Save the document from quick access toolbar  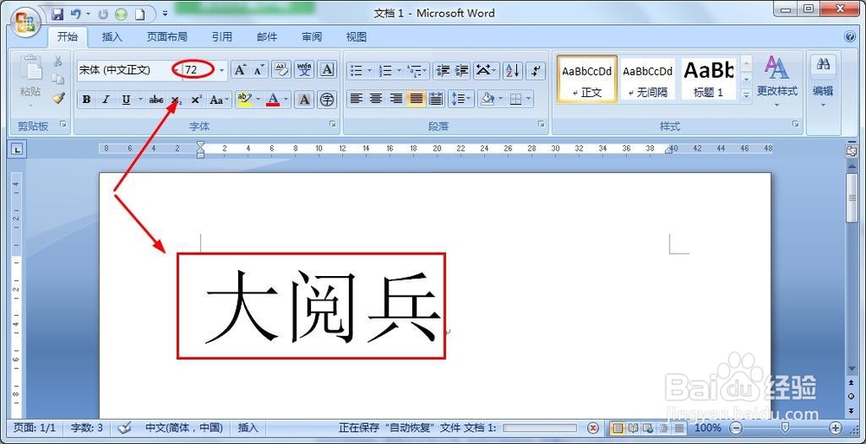point(57,14)
